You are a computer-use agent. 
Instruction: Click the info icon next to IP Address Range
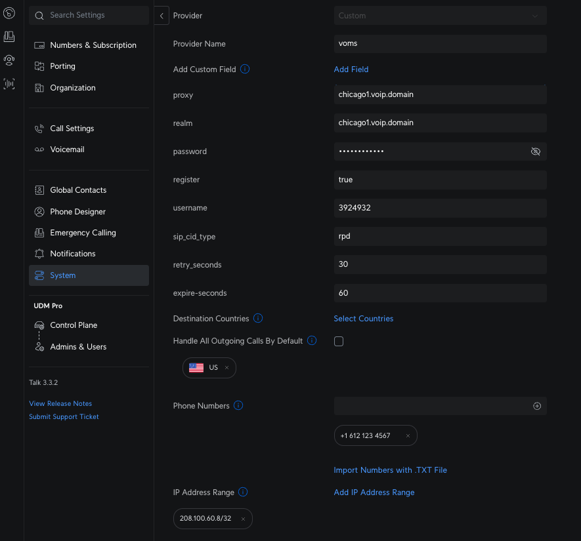243,492
